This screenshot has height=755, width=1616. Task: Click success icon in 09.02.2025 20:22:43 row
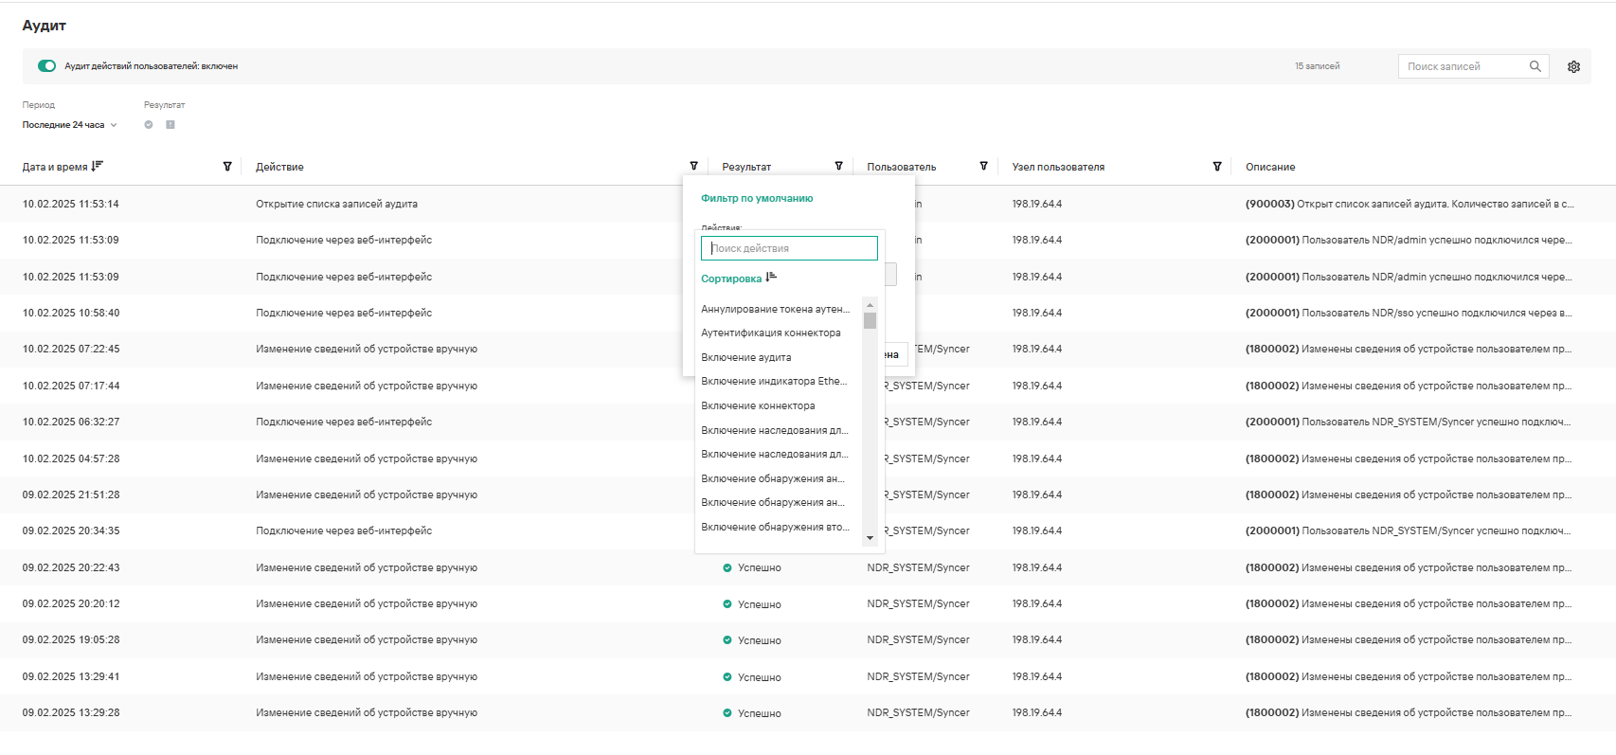727,568
